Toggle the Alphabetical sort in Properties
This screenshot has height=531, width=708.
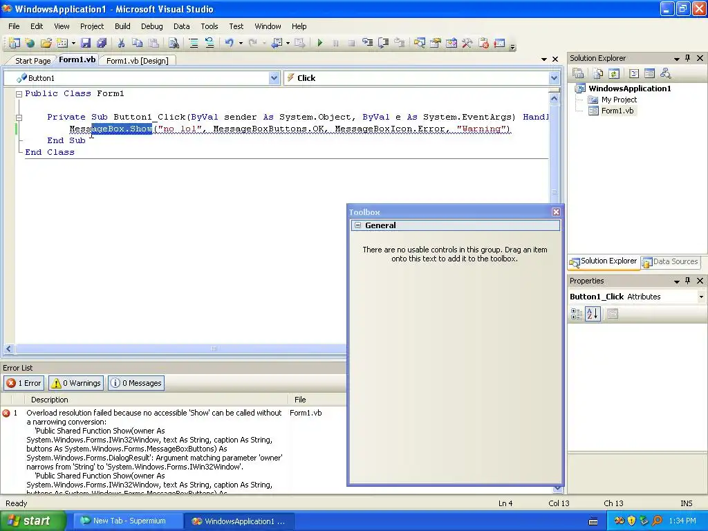click(593, 314)
